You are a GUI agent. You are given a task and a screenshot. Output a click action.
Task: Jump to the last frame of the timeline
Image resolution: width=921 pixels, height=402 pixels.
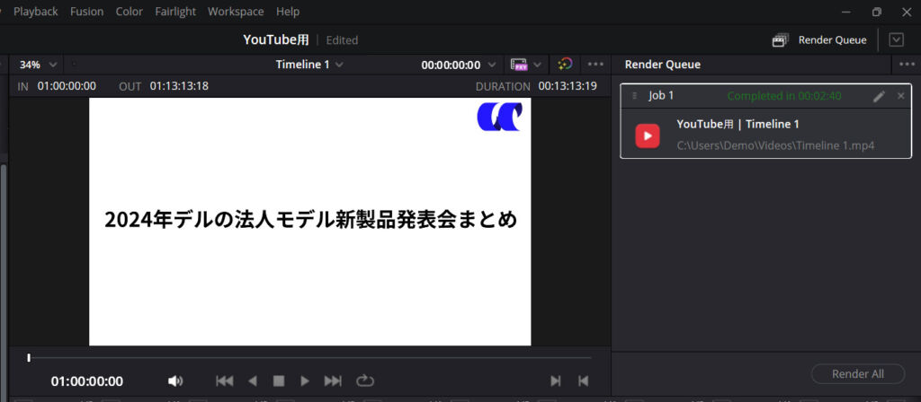[333, 381]
